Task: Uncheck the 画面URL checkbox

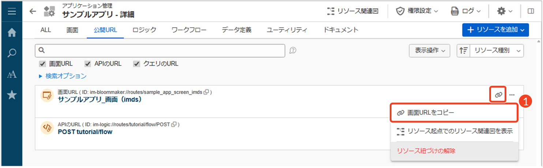Action: pos(42,64)
